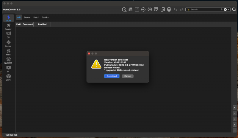Click the clock history toolbar icon
Screen dimensions: 238x138
124,9
